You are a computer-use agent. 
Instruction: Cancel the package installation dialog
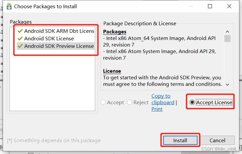point(217,140)
